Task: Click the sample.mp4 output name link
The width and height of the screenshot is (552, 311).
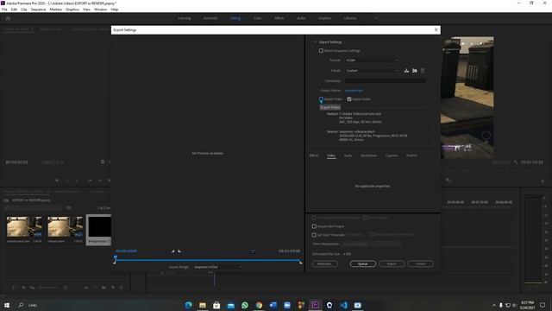Action: click(x=354, y=91)
